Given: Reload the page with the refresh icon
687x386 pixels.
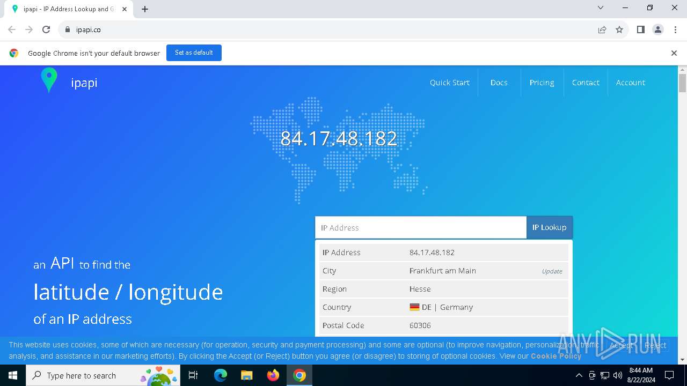Looking at the screenshot, I should coord(46,30).
